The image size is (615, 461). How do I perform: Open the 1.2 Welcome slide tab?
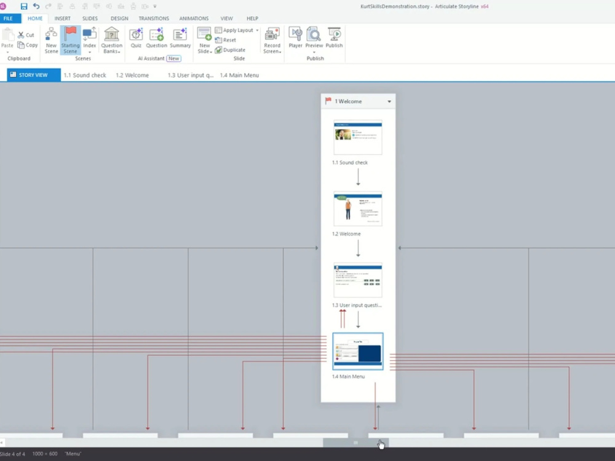point(132,75)
